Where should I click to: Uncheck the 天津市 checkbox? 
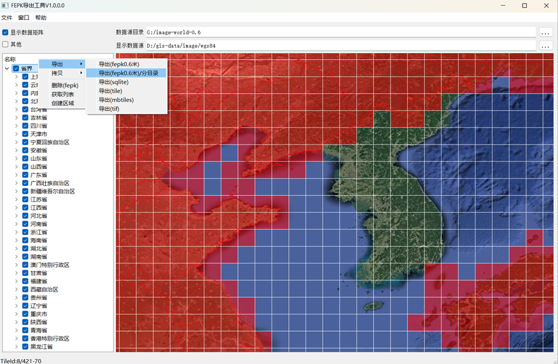(25, 134)
